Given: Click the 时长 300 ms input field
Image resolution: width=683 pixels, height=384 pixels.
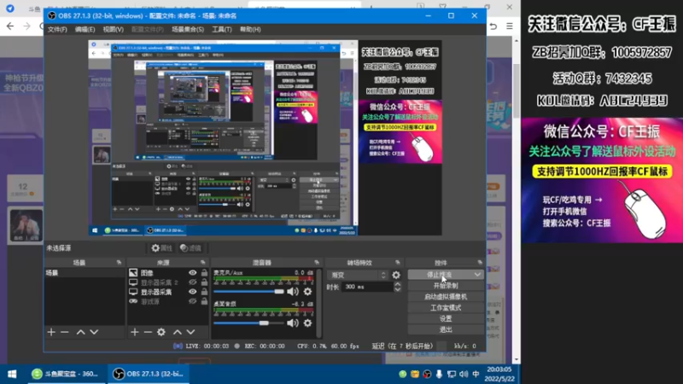Looking at the screenshot, I should click(368, 287).
